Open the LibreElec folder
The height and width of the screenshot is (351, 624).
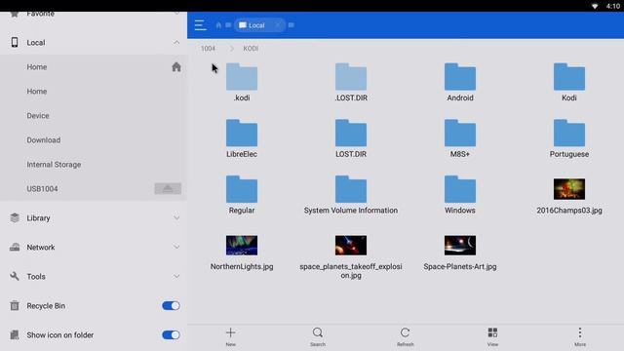point(242,138)
